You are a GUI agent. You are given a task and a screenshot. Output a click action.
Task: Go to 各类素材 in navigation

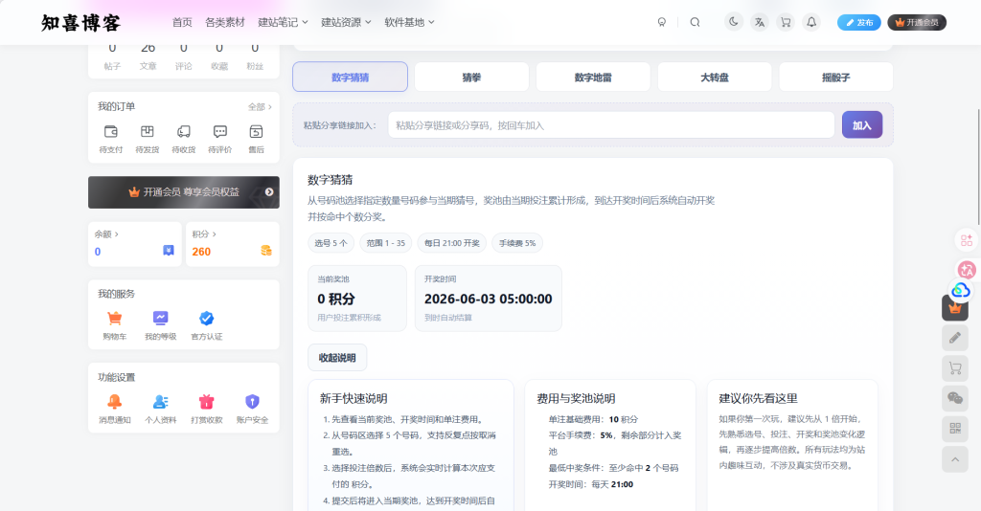point(225,23)
